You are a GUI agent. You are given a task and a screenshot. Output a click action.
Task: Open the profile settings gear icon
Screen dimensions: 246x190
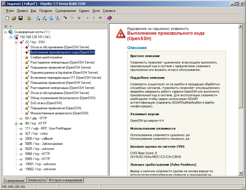[x=29, y=18]
